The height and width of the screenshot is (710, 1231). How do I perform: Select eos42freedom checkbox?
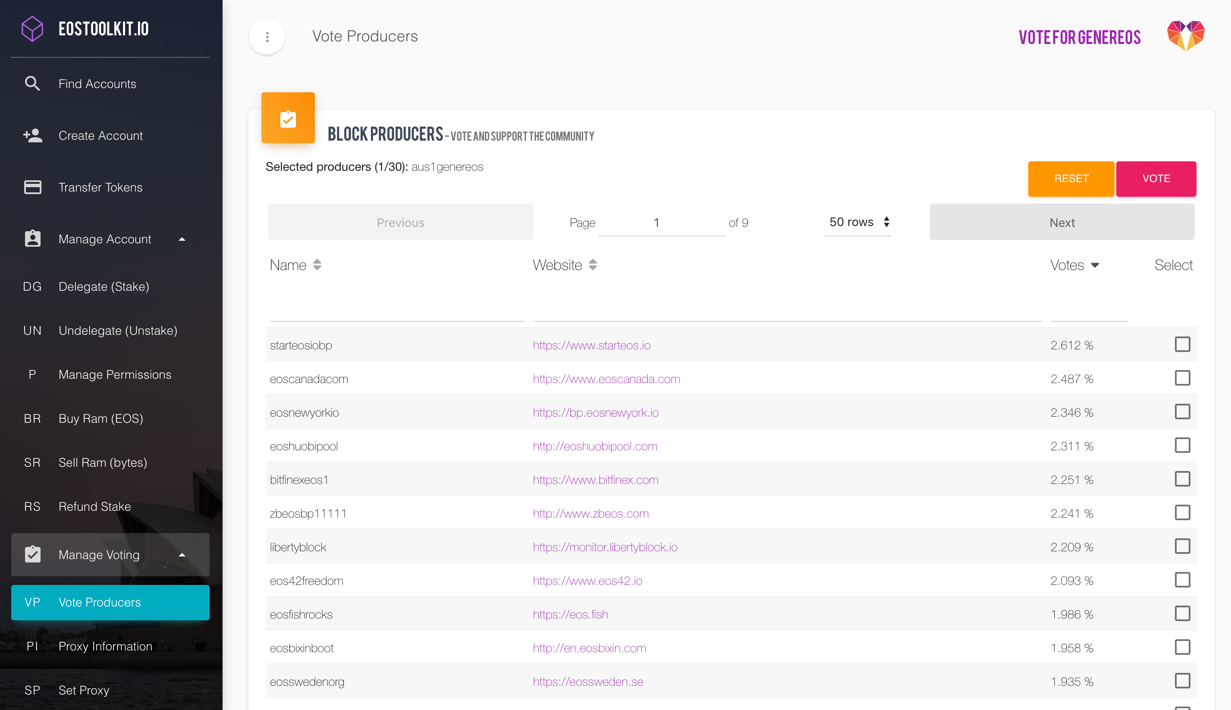[1182, 580]
